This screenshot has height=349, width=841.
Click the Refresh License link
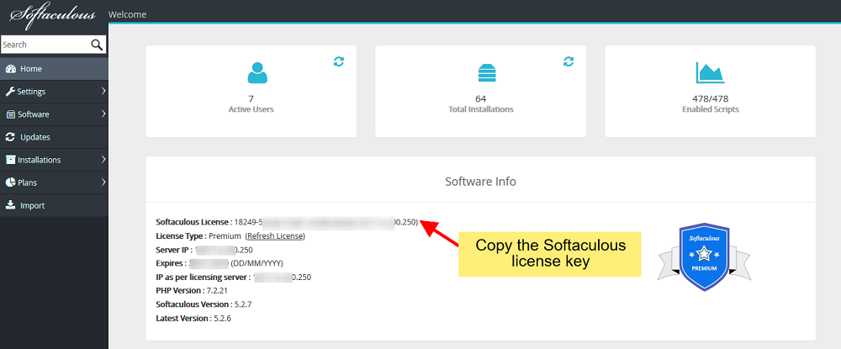[276, 235]
